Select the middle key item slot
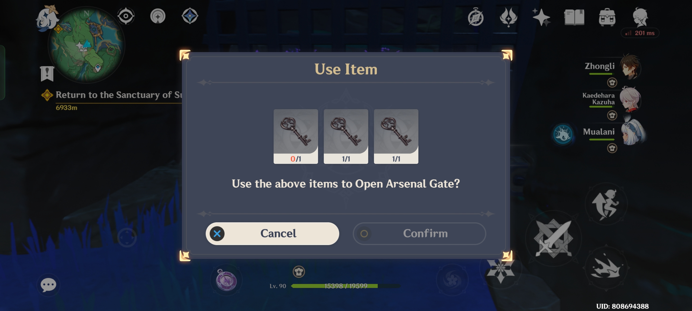Viewport: 692px width, 311px height. point(346,136)
